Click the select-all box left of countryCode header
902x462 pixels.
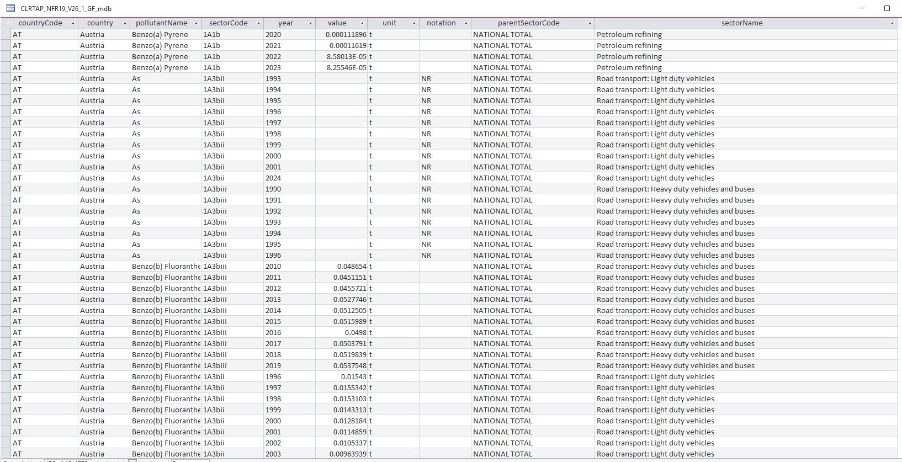[6, 23]
